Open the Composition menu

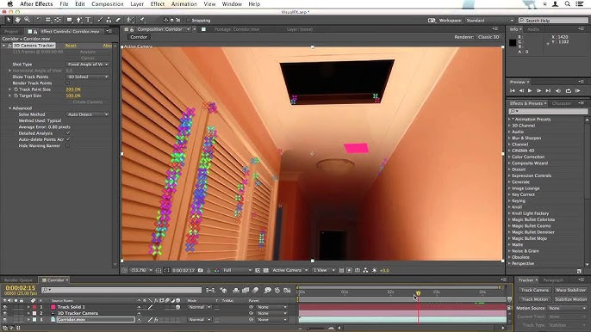(108, 3)
